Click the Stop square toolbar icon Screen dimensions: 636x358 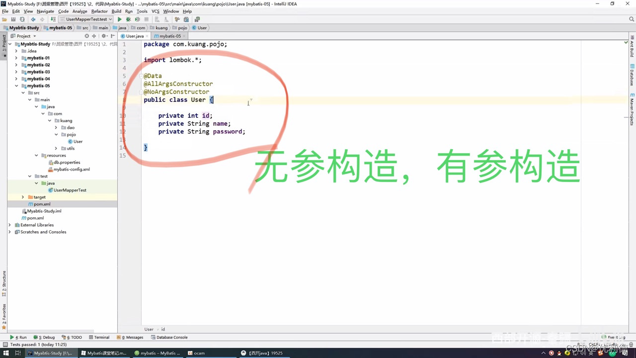(146, 19)
